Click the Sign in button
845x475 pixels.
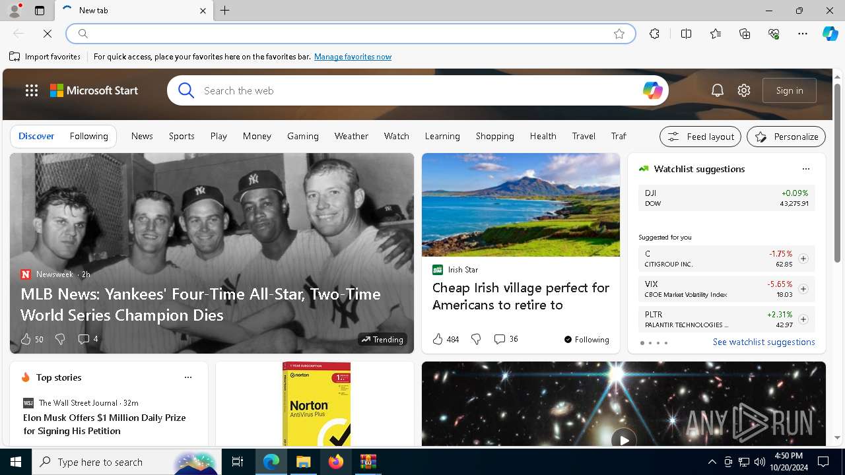tap(790, 90)
